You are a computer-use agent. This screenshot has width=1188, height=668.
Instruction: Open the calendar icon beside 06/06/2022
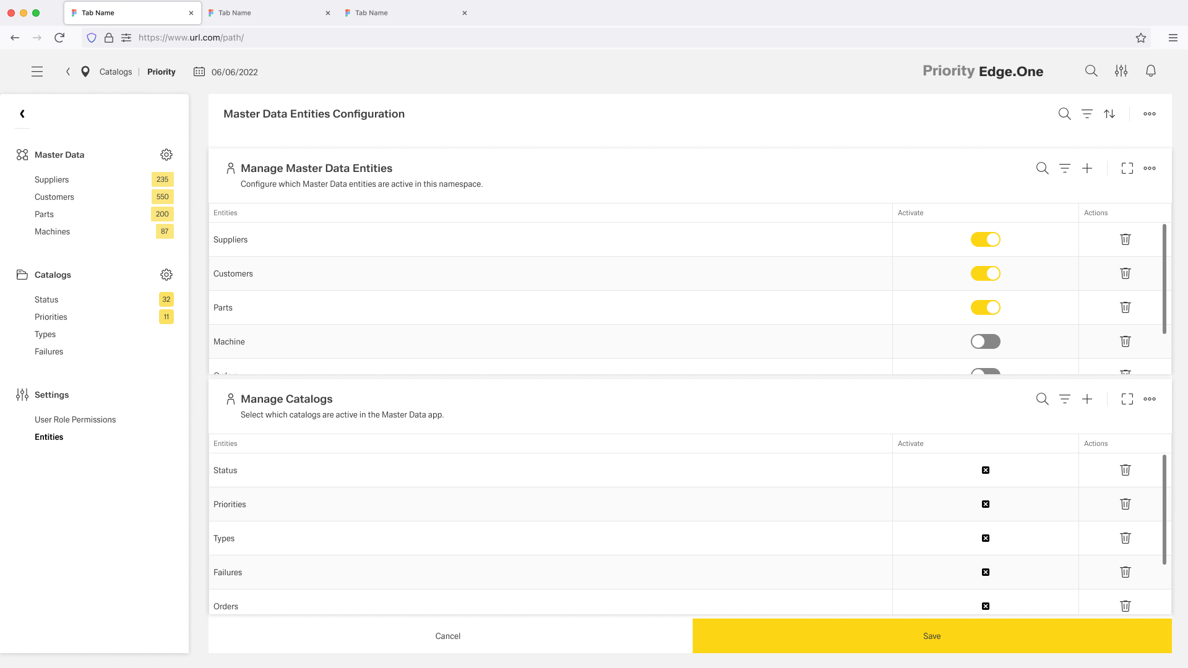pyautogui.click(x=199, y=72)
